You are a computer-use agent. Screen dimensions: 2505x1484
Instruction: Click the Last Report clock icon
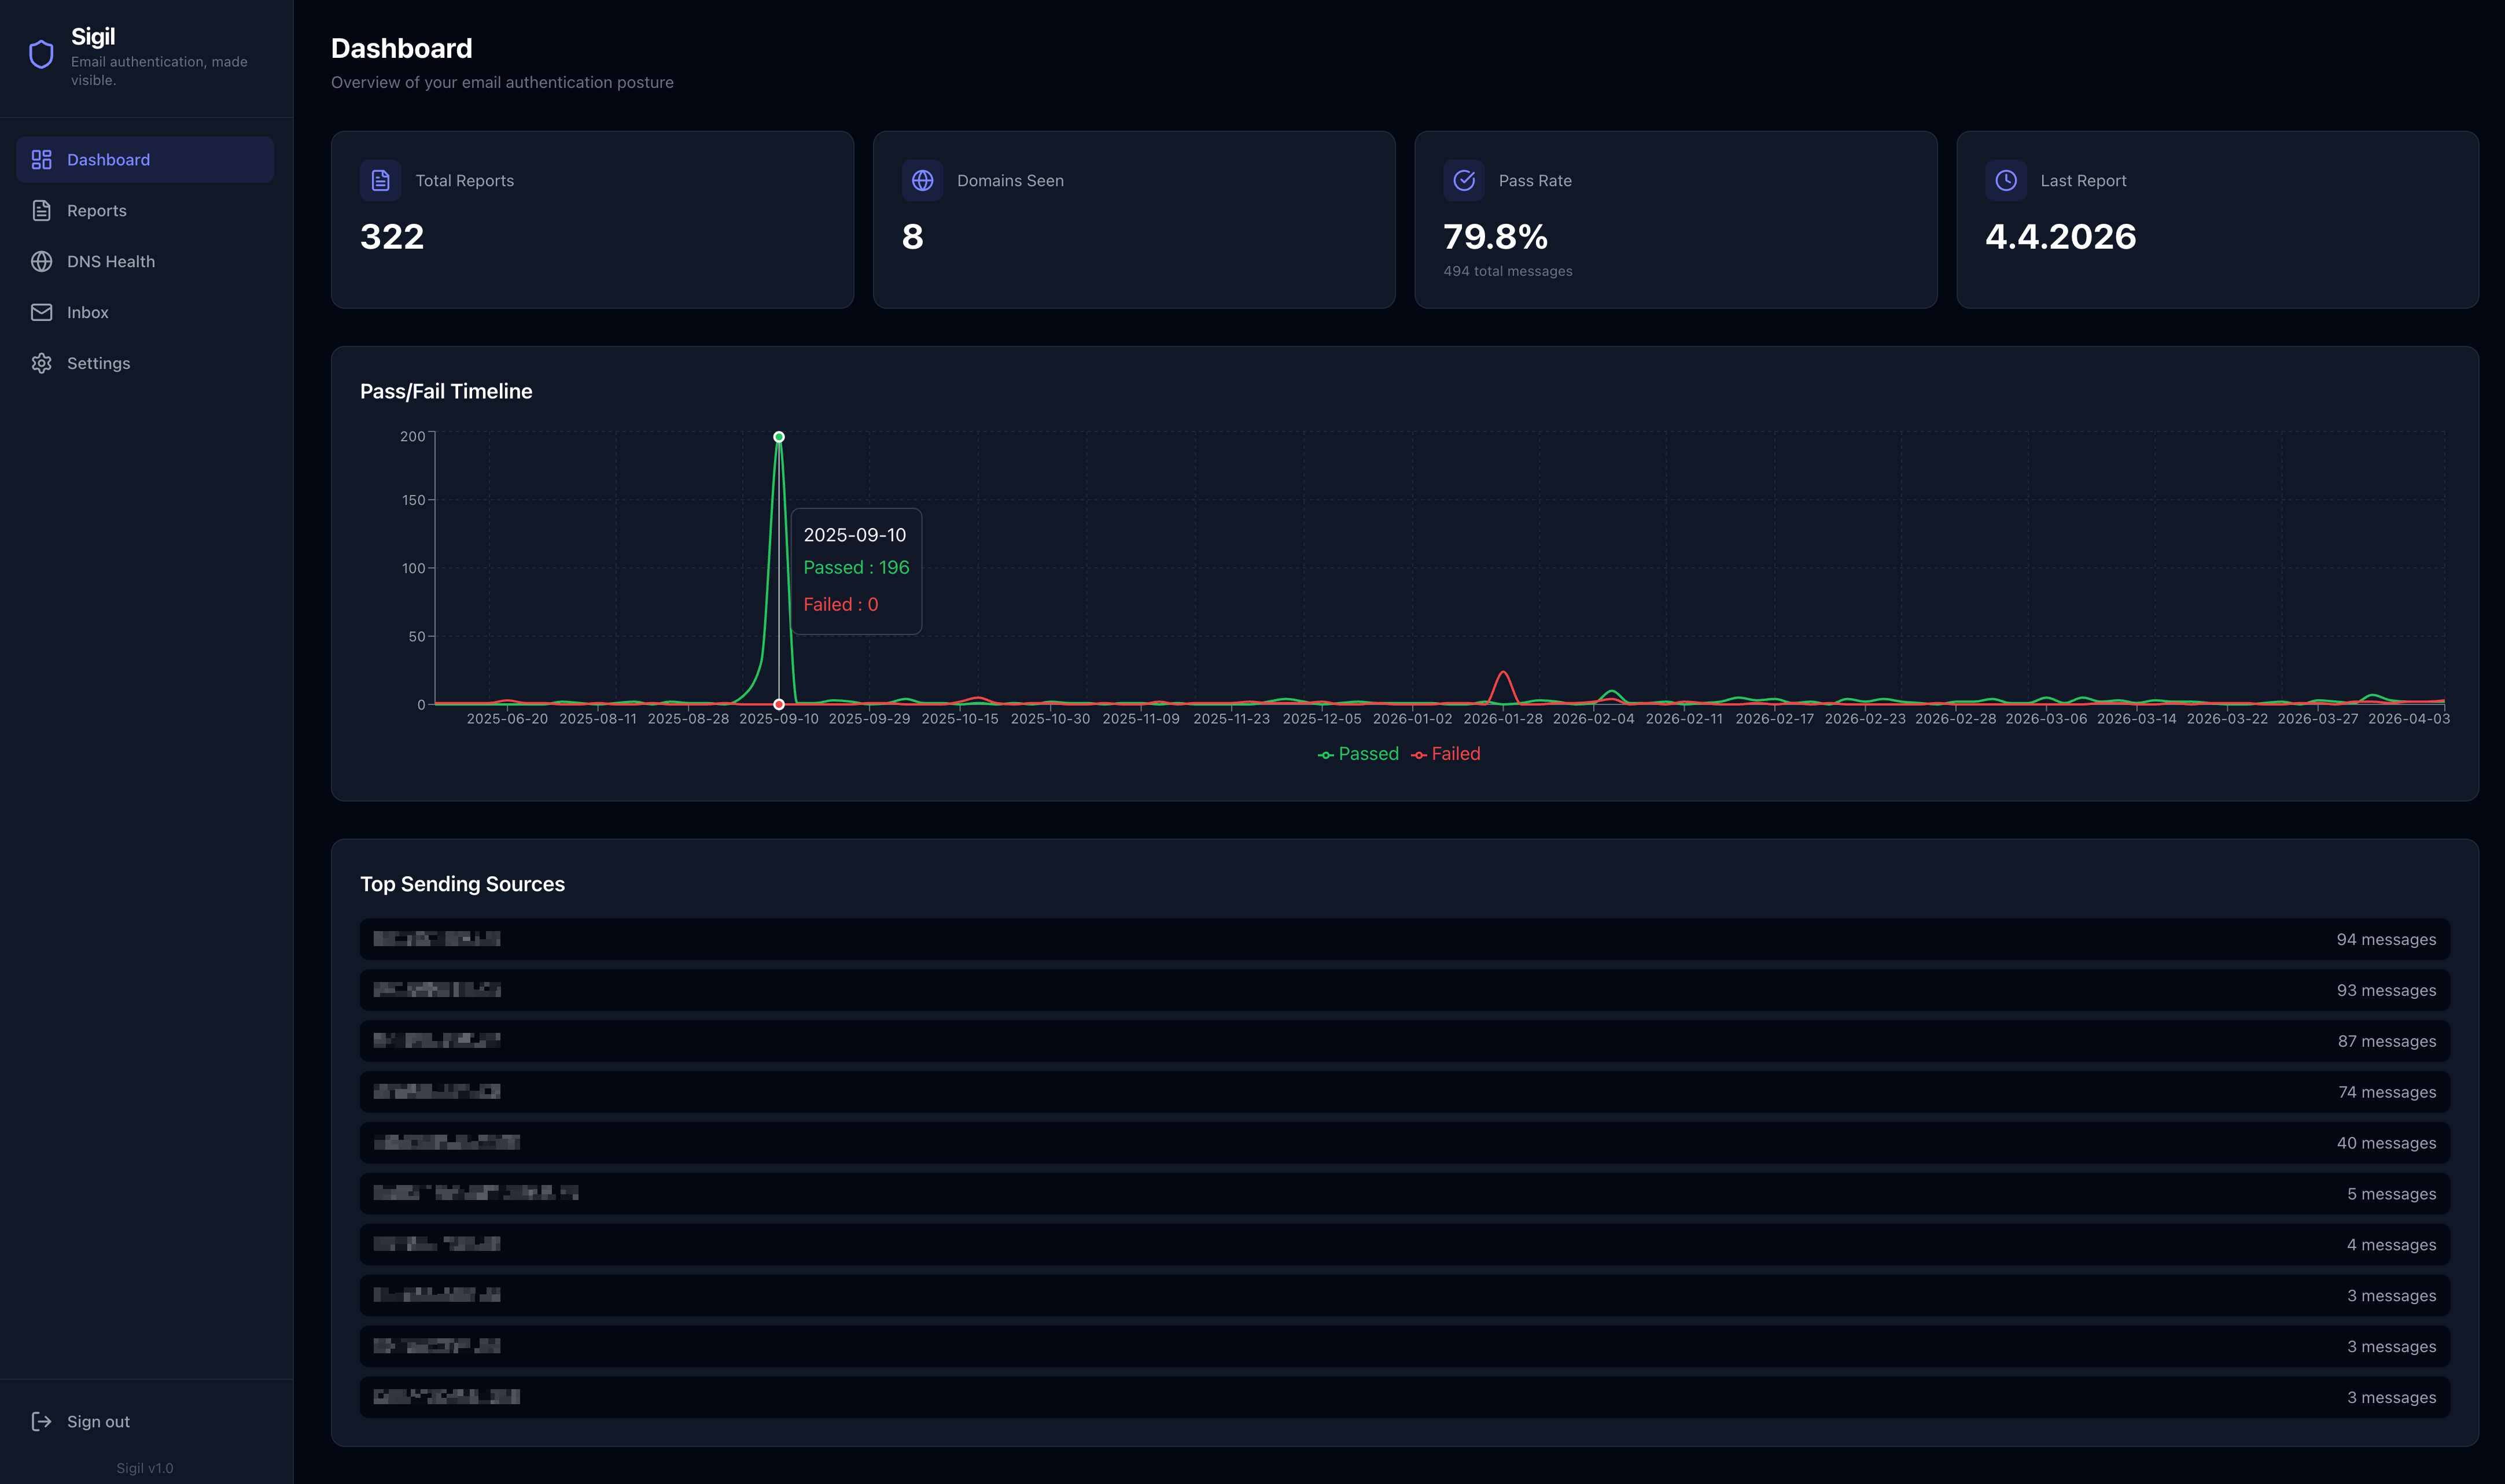click(2005, 181)
